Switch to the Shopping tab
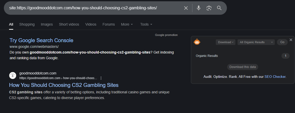The height and width of the screenshot is (113, 295). point(27,24)
